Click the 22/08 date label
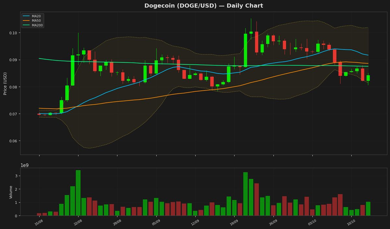Screen dimensions: 390x229 tap(78, 222)
